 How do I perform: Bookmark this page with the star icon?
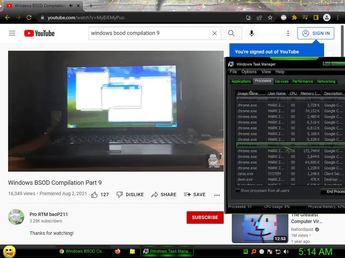point(270,17)
